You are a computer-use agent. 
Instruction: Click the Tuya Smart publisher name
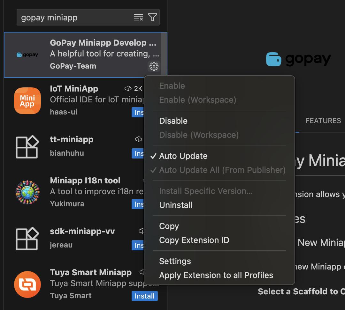pos(71,296)
